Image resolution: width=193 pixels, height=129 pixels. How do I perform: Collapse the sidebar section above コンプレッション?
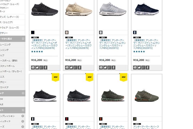click(x=23, y=110)
